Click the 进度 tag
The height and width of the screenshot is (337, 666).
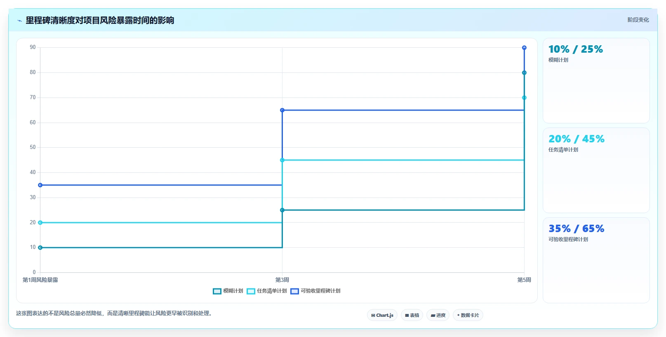tap(438, 315)
